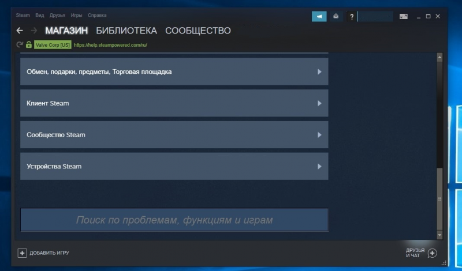This screenshot has width=462, height=271.
Task: Click the green padlock security icon
Action: click(28, 44)
